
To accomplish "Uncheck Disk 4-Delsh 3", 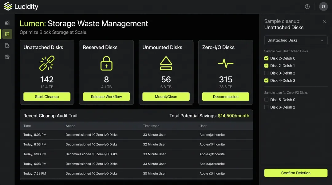I will [x=266, y=81].
